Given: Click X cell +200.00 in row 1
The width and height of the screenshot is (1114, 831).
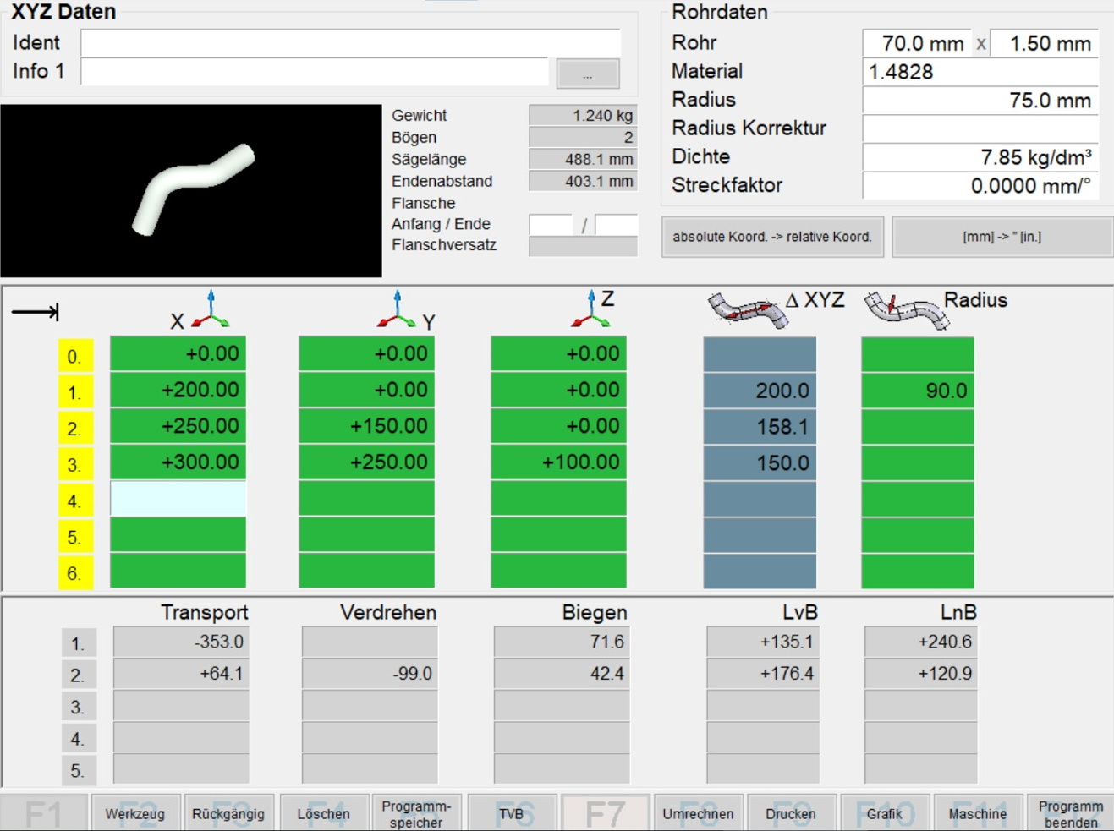Looking at the screenshot, I should pos(178,391).
